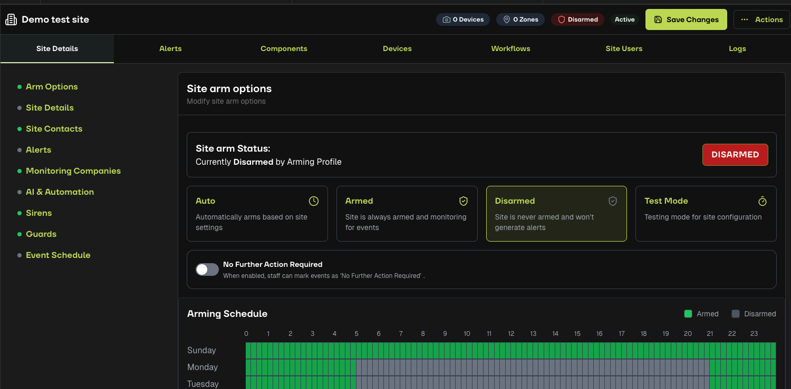Select the Test Mode arm option
The width and height of the screenshot is (791, 389).
706,214
